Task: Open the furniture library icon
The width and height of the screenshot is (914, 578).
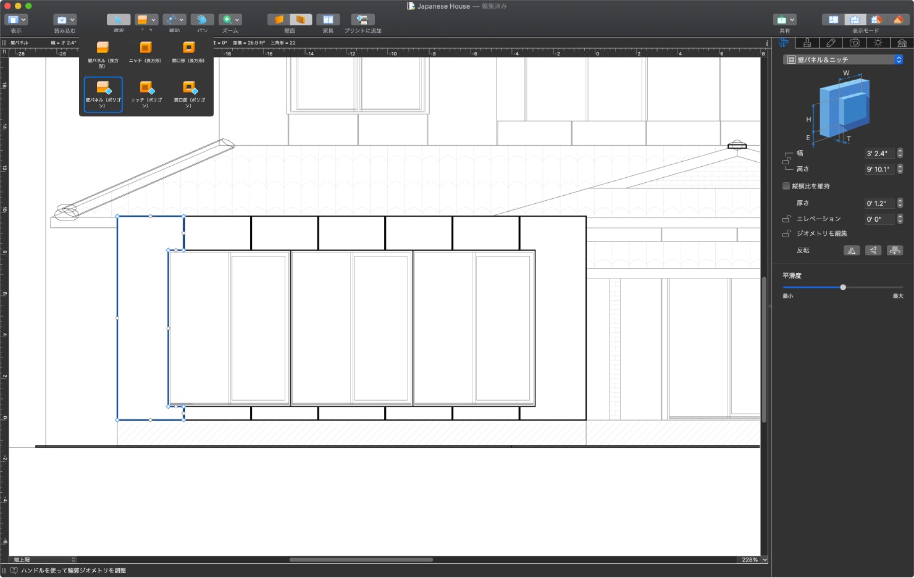Action: 328,20
